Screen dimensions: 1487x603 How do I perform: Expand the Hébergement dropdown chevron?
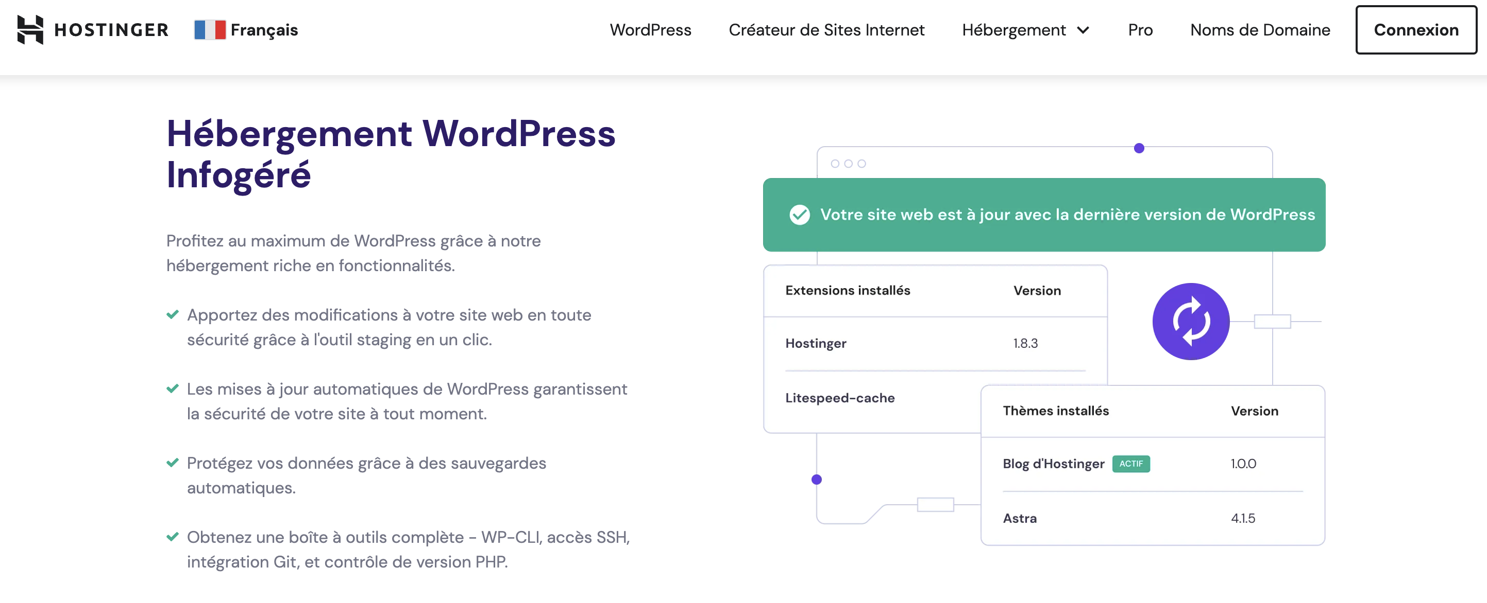coord(1083,30)
